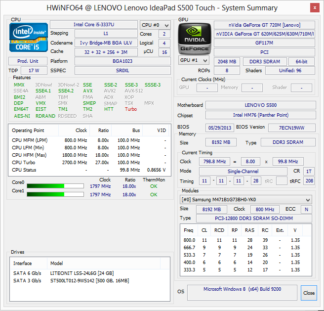Click the nVidia GeForce GT 720M [Lenovo] field
The height and width of the screenshot is (311, 324).
coord(264,25)
